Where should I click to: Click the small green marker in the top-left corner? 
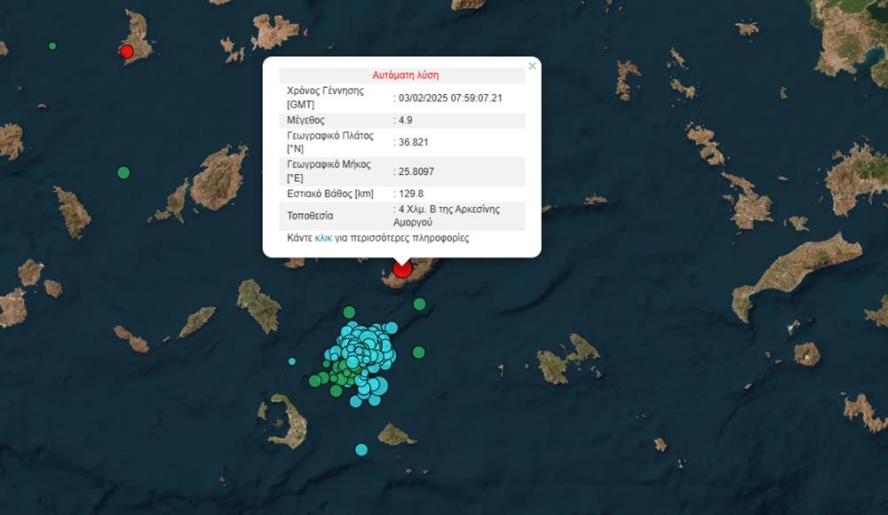[52, 45]
